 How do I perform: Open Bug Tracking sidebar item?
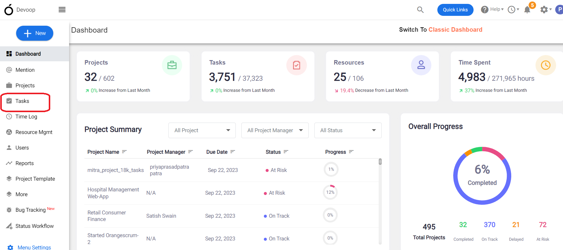click(x=31, y=210)
